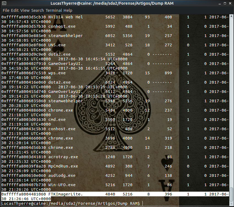Open the Help menu
234x207 pixels.
pos(68,10)
